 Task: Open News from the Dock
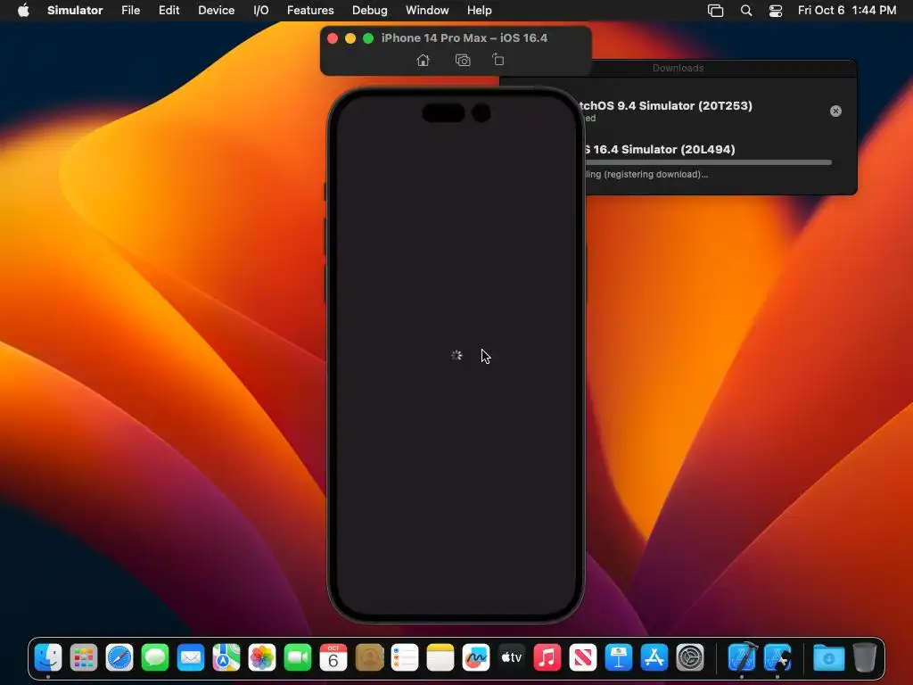pyautogui.click(x=583, y=657)
